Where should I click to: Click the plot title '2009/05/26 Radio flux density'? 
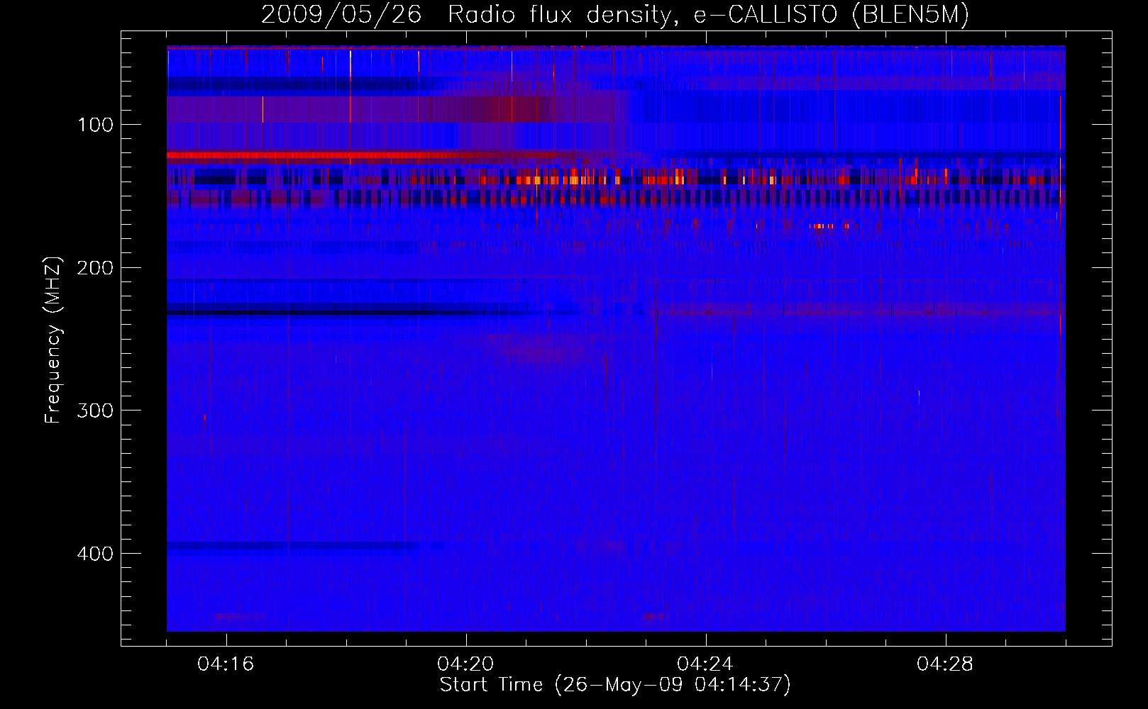[615, 14]
